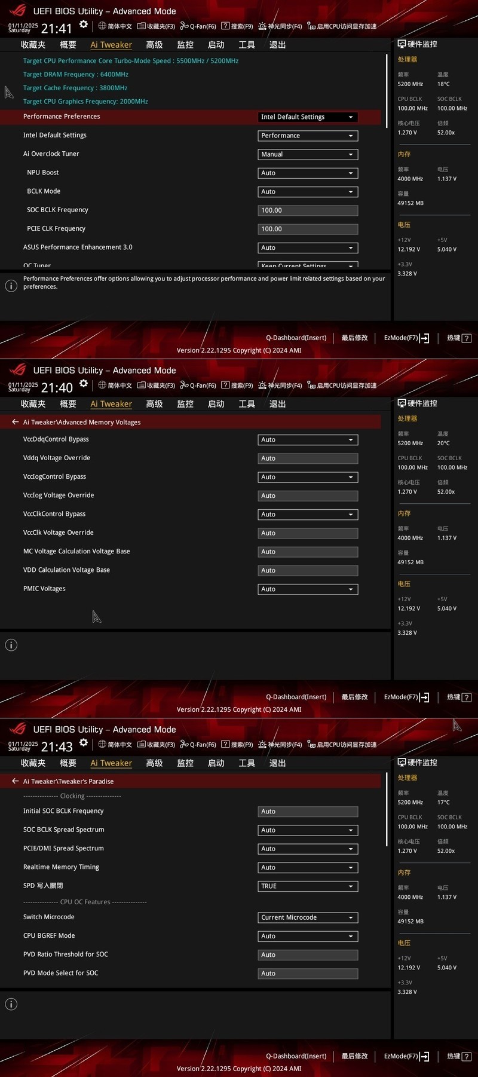Open the CPU BGREF Mode dropdown
478x1077 pixels.
308,936
